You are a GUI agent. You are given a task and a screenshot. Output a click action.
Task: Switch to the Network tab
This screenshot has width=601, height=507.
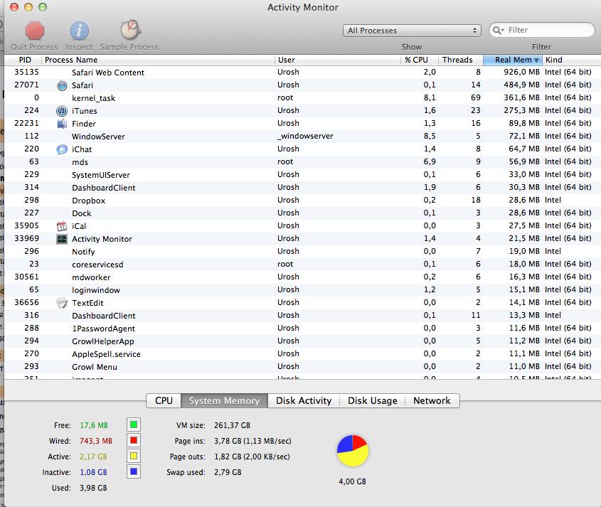(432, 401)
